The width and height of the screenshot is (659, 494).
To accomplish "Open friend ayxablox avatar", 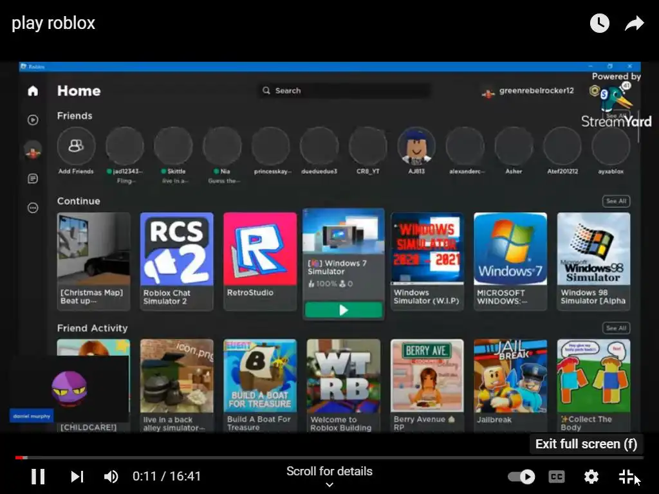I will [611, 146].
